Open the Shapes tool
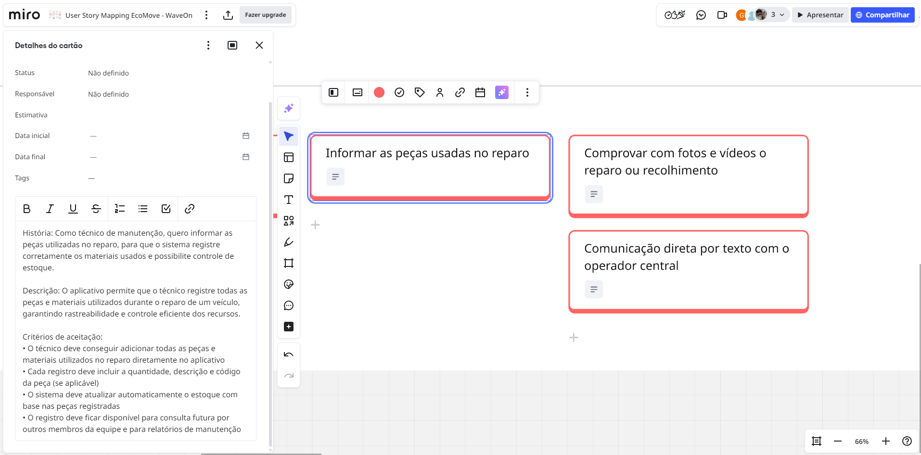 (x=289, y=221)
